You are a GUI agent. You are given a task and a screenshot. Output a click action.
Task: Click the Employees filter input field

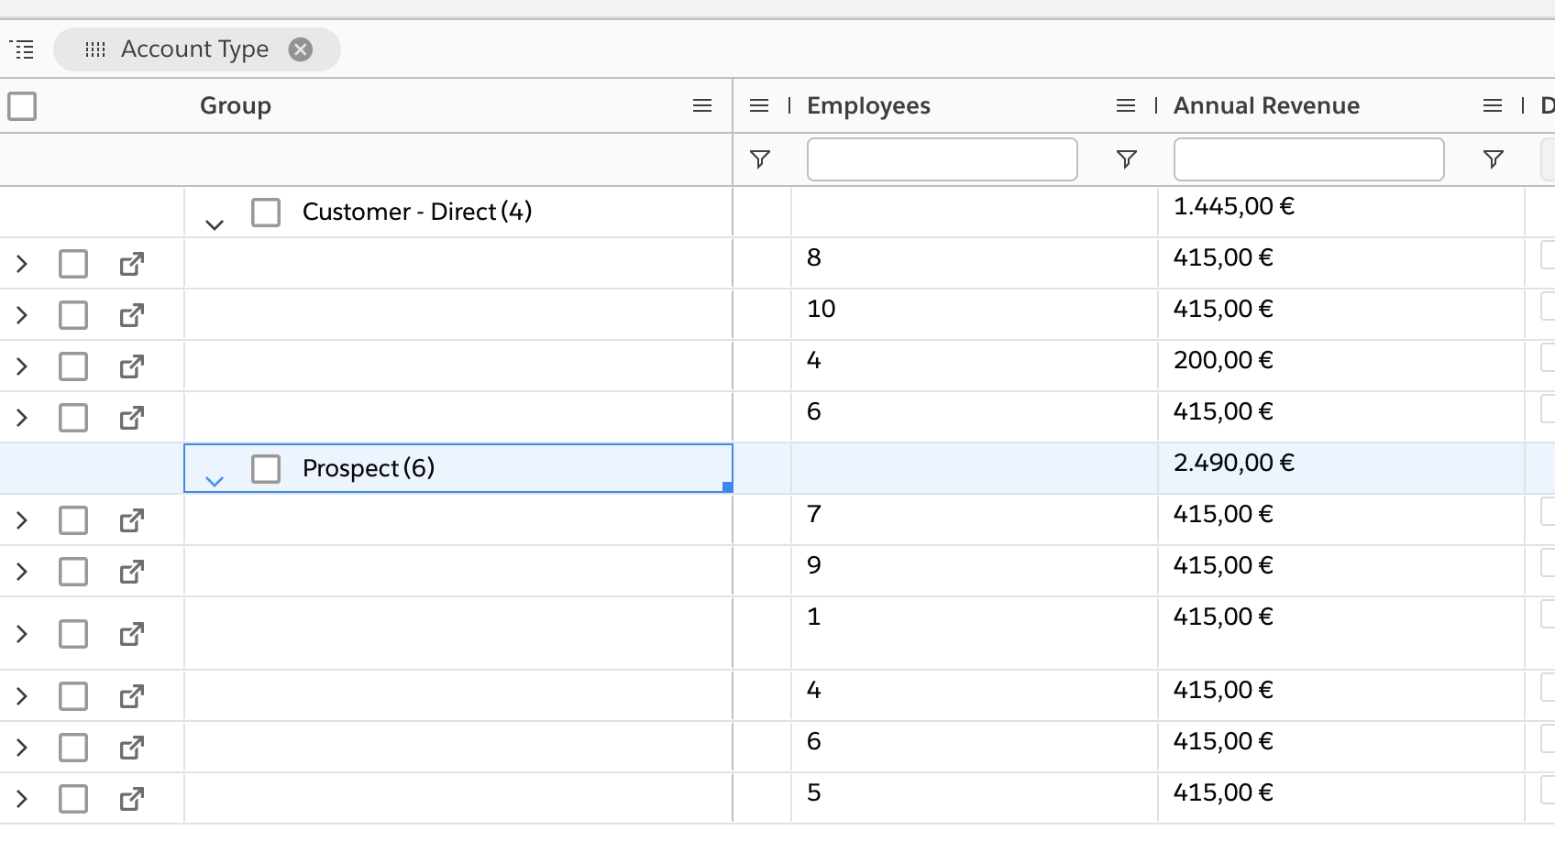pos(942,160)
